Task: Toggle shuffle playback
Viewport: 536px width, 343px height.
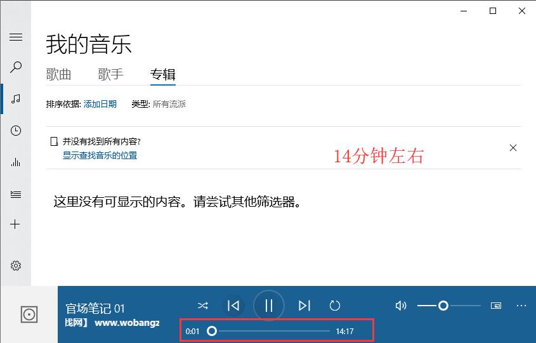Action: click(203, 306)
